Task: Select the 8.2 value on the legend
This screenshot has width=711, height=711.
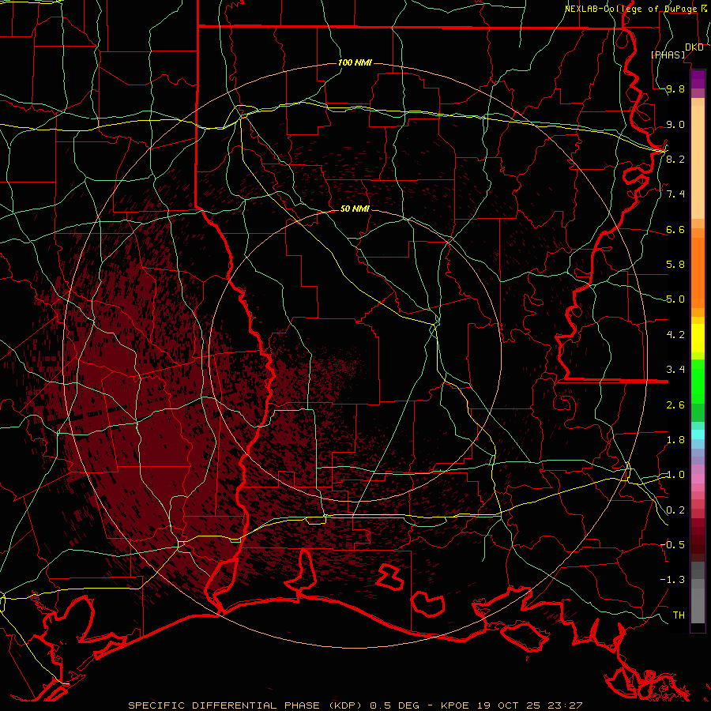Action: pos(675,159)
